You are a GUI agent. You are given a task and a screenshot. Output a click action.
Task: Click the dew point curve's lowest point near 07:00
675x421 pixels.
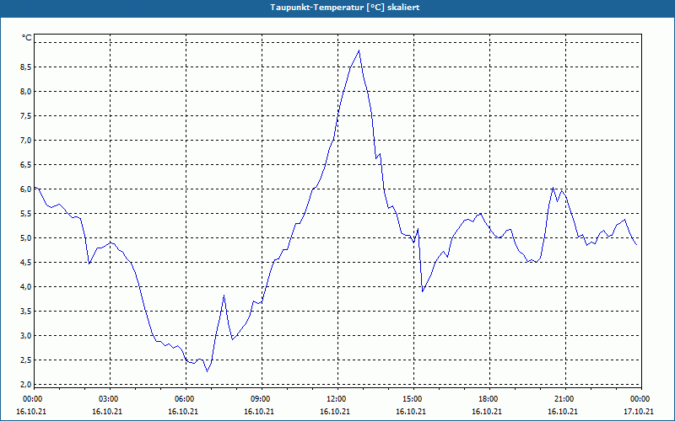[x=207, y=371]
